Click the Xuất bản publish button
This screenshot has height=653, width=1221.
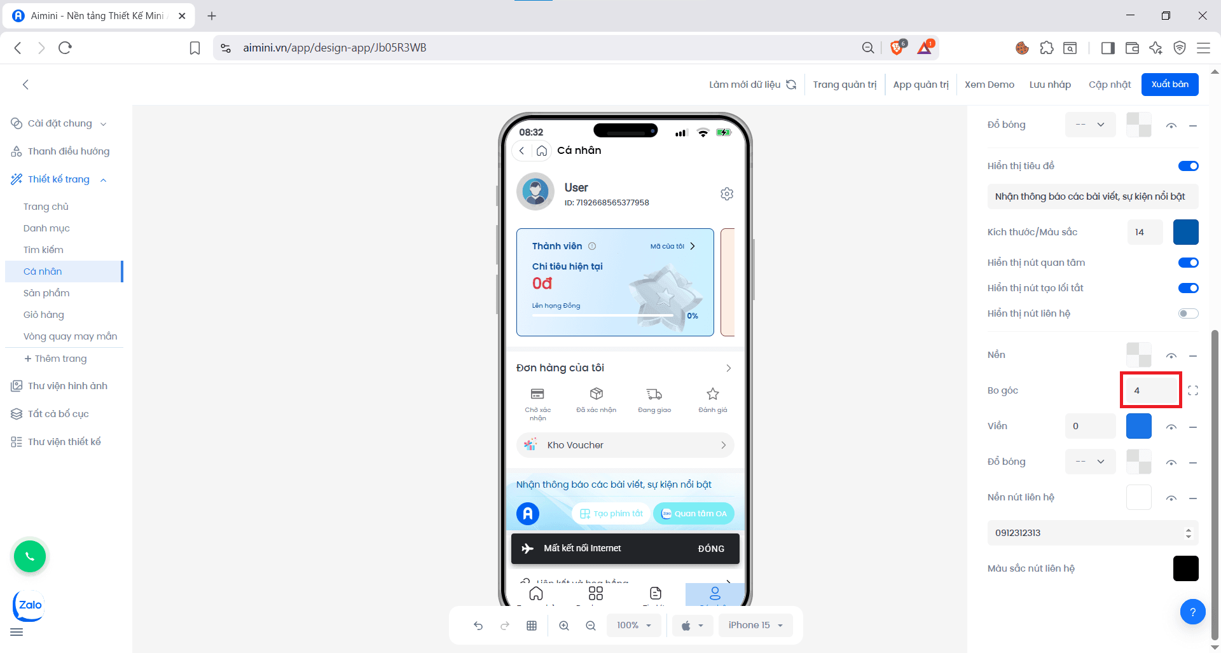click(x=1169, y=84)
